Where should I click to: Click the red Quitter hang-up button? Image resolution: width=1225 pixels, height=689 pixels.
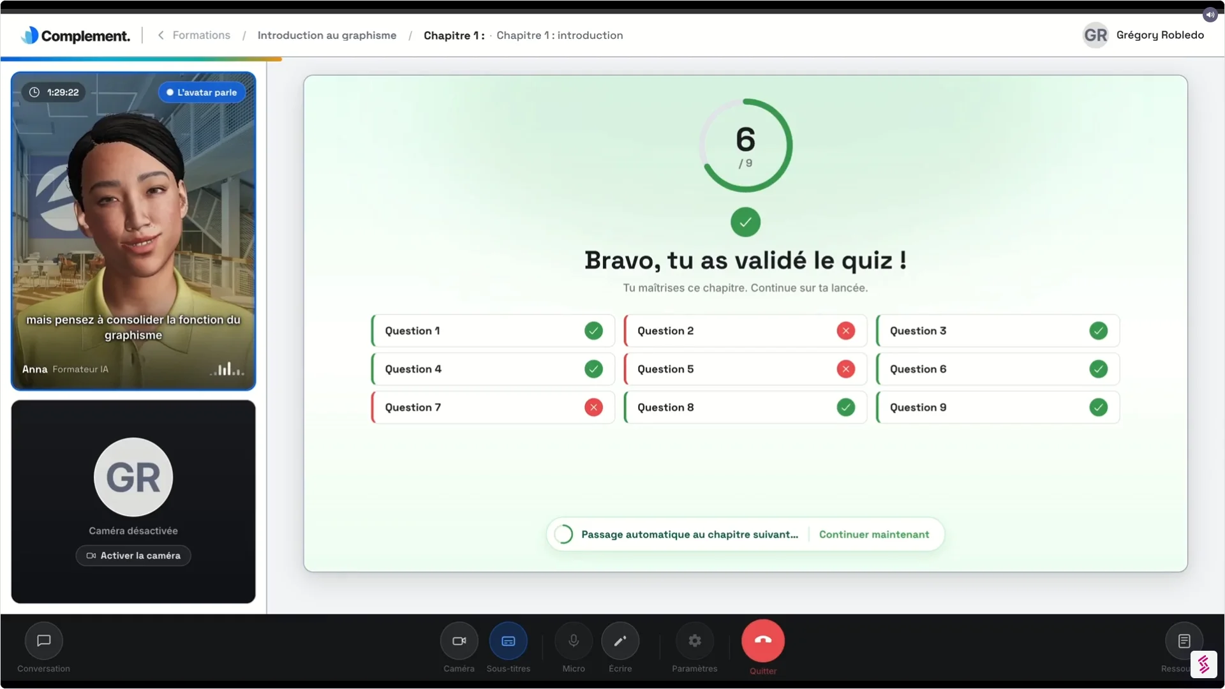click(763, 641)
